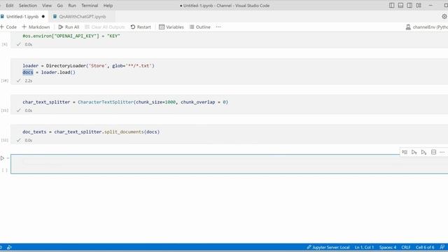
Task: Open the notifications icon in the status bar
Action: (x=442, y=247)
